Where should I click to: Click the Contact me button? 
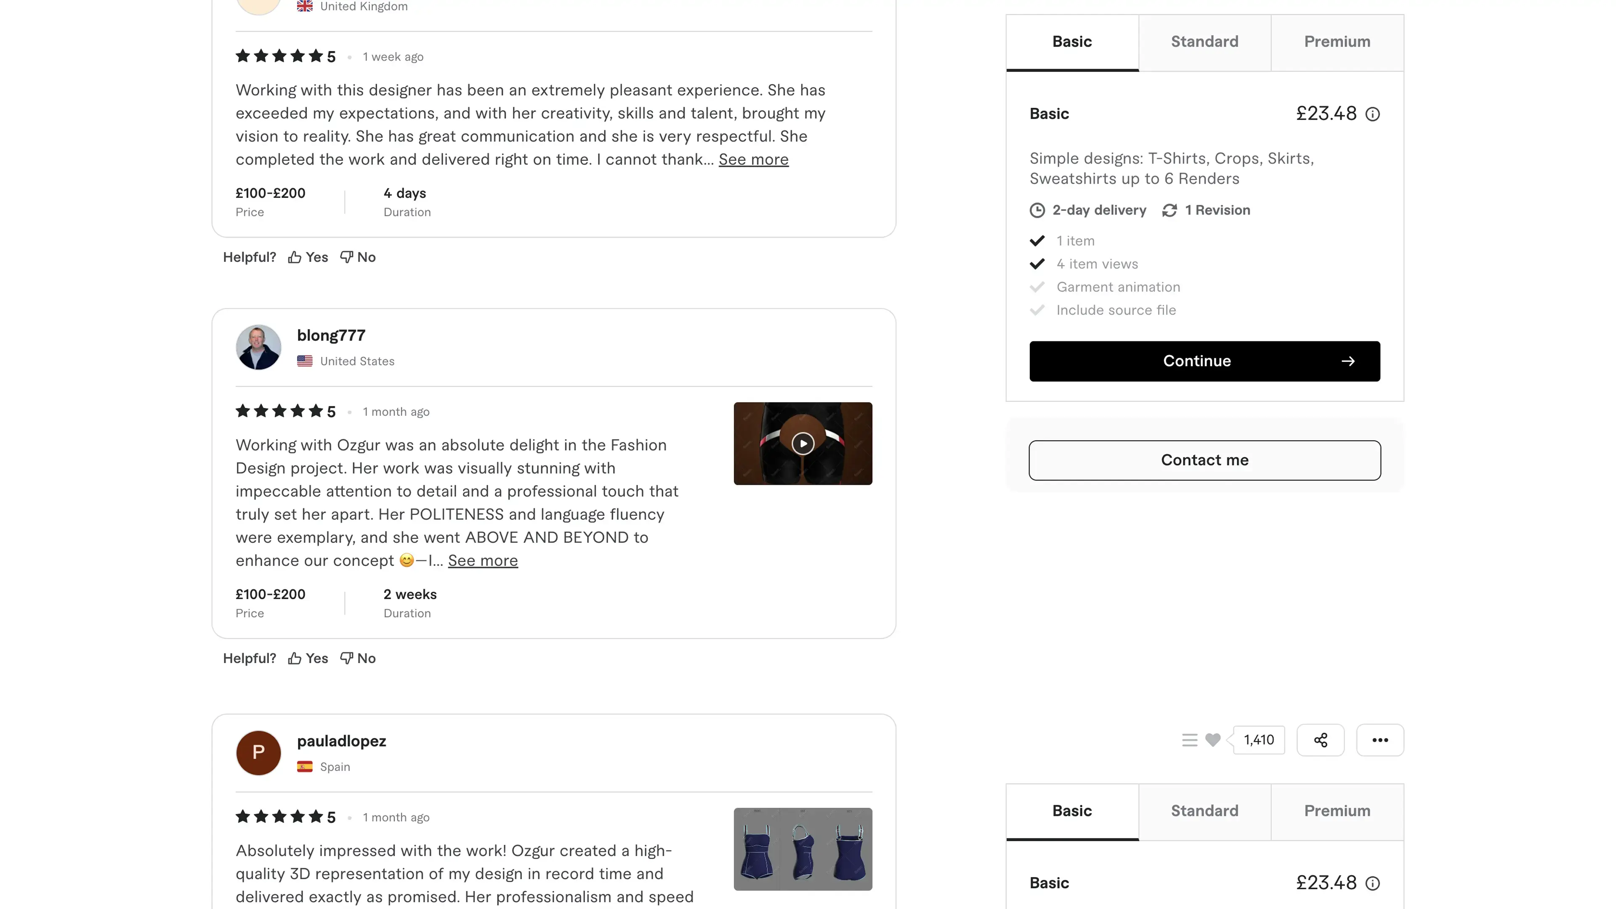pyautogui.click(x=1204, y=460)
